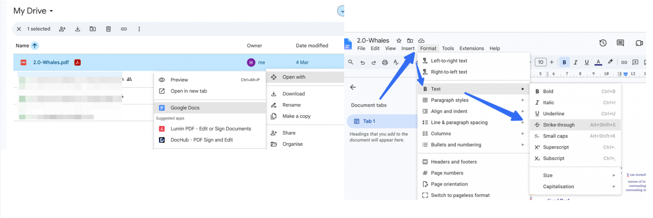Open the Format menu in Docs
Image resolution: width=653 pixels, height=218 pixels.
click(428, 48)
